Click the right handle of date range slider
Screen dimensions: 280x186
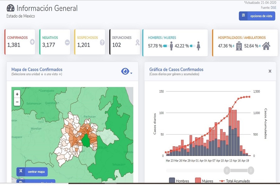pyautogui.click(x=251, y=170)
